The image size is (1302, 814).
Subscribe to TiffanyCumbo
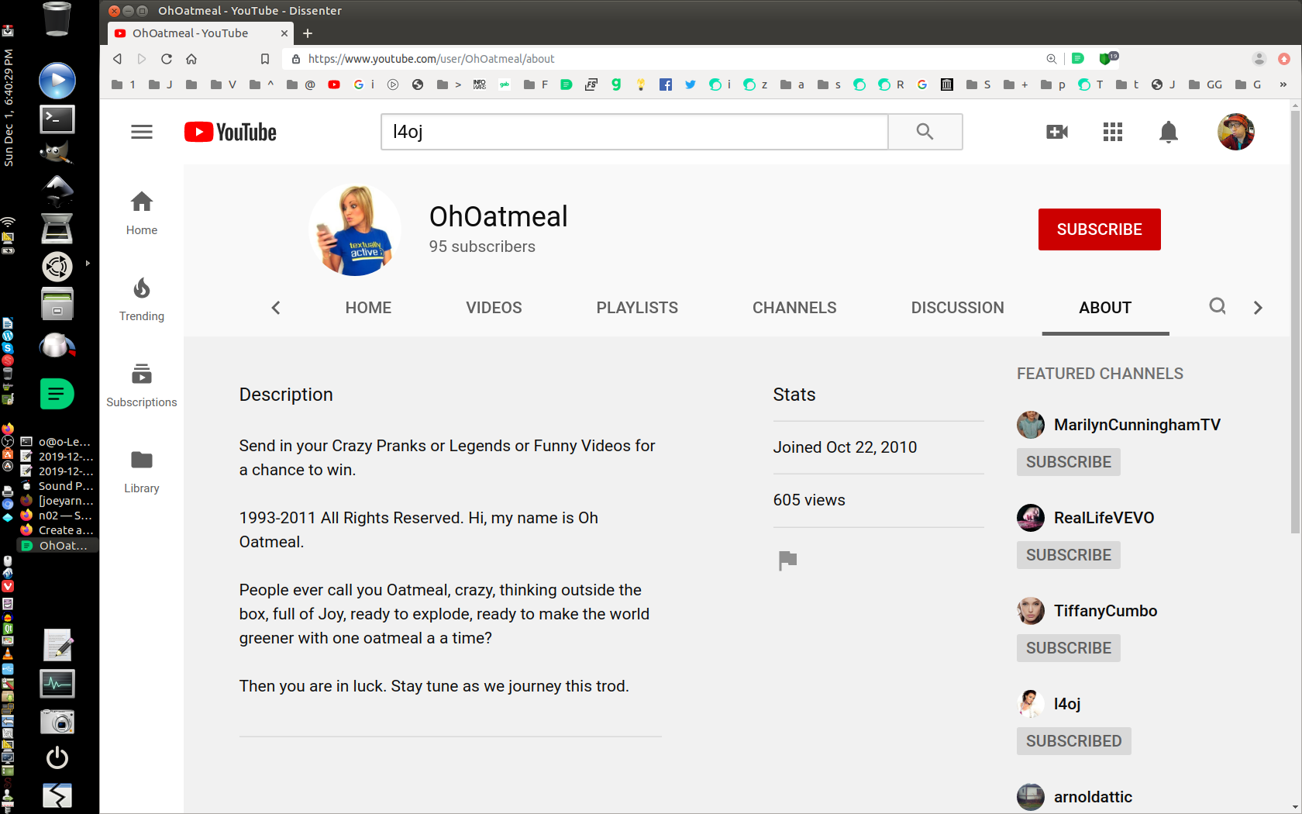pyautogui.click(x=1069, y=648)
